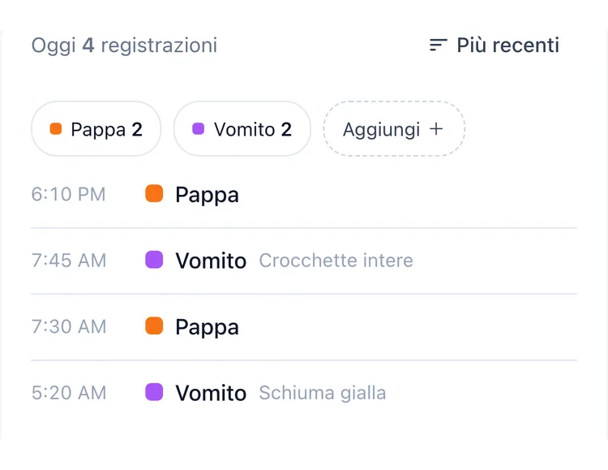Open the Più recenti sort dropdown
Screen dimensions: 608x470
[495, 45]
